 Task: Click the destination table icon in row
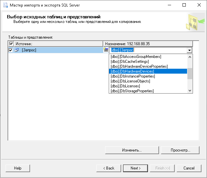(106, 50)
